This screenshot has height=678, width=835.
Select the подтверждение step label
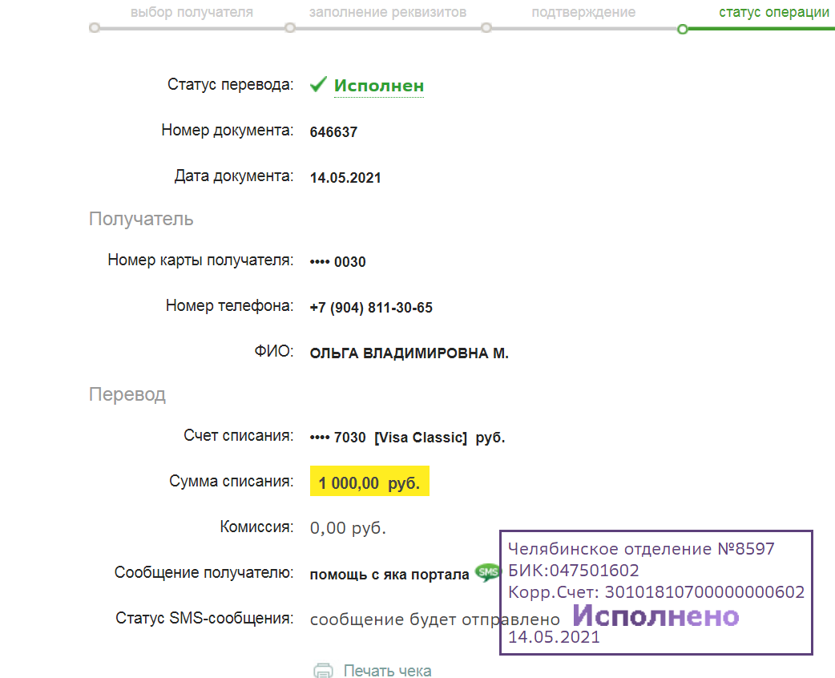[x=583, y=12]
